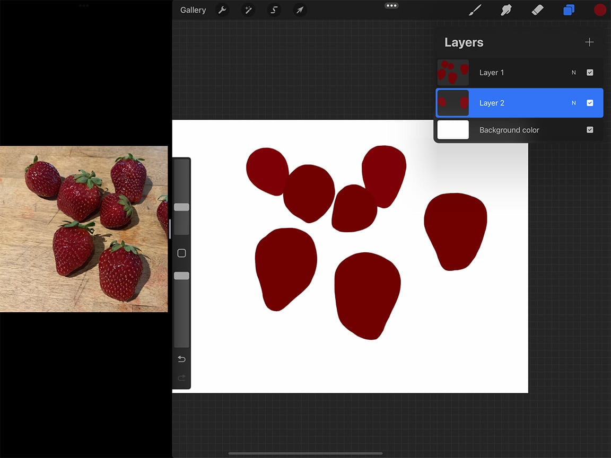Toggle visibility of Background color layer

590,130
